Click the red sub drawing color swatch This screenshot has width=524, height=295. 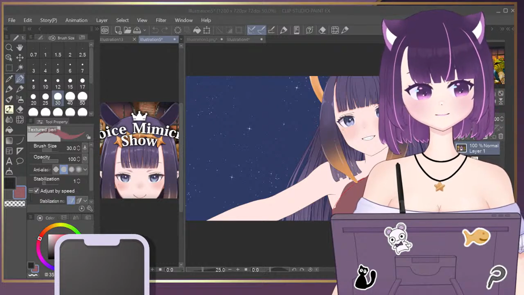[x=20, y=192]
